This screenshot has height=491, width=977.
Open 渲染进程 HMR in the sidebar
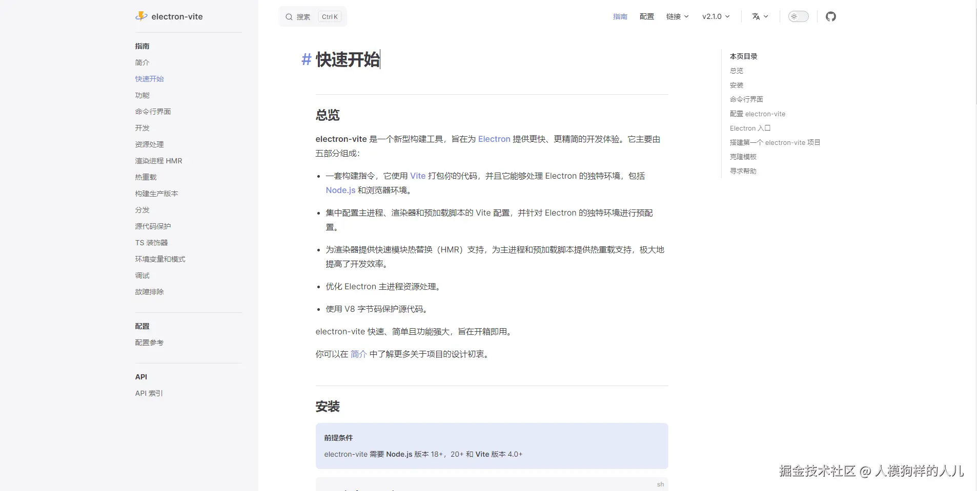pos(159,161)
